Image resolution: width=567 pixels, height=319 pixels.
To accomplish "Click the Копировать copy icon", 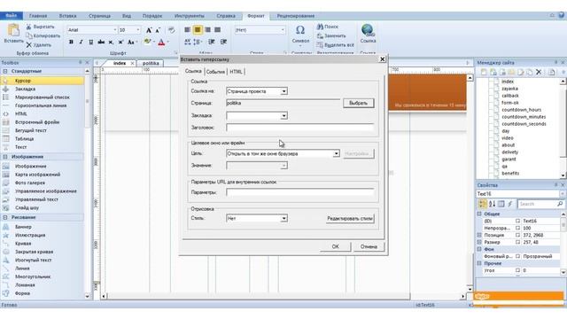I will pos(29,35).
